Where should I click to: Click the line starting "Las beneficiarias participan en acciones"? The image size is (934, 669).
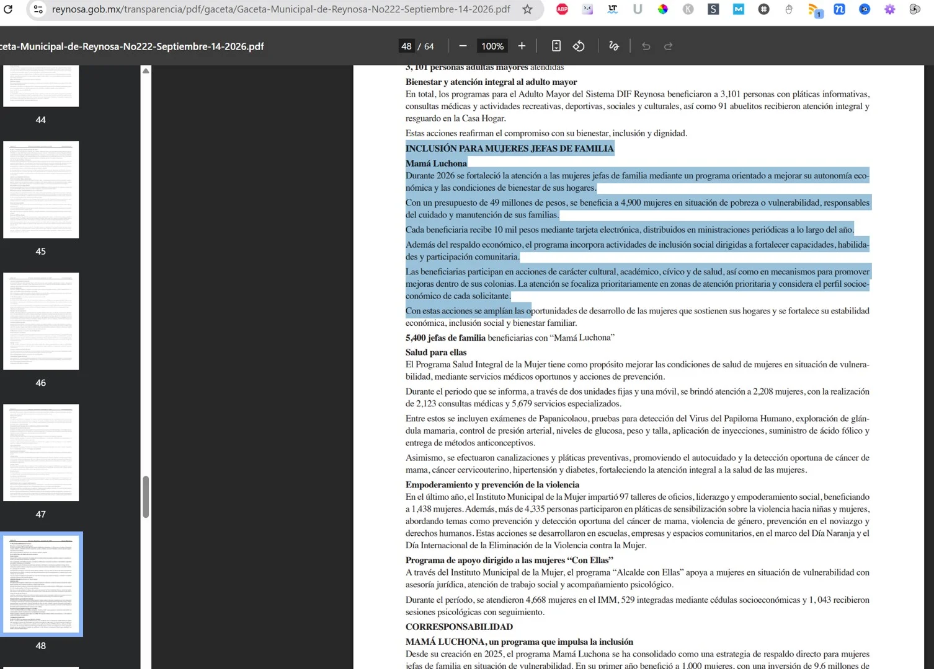pyautogui.click(x=638, y=272)
